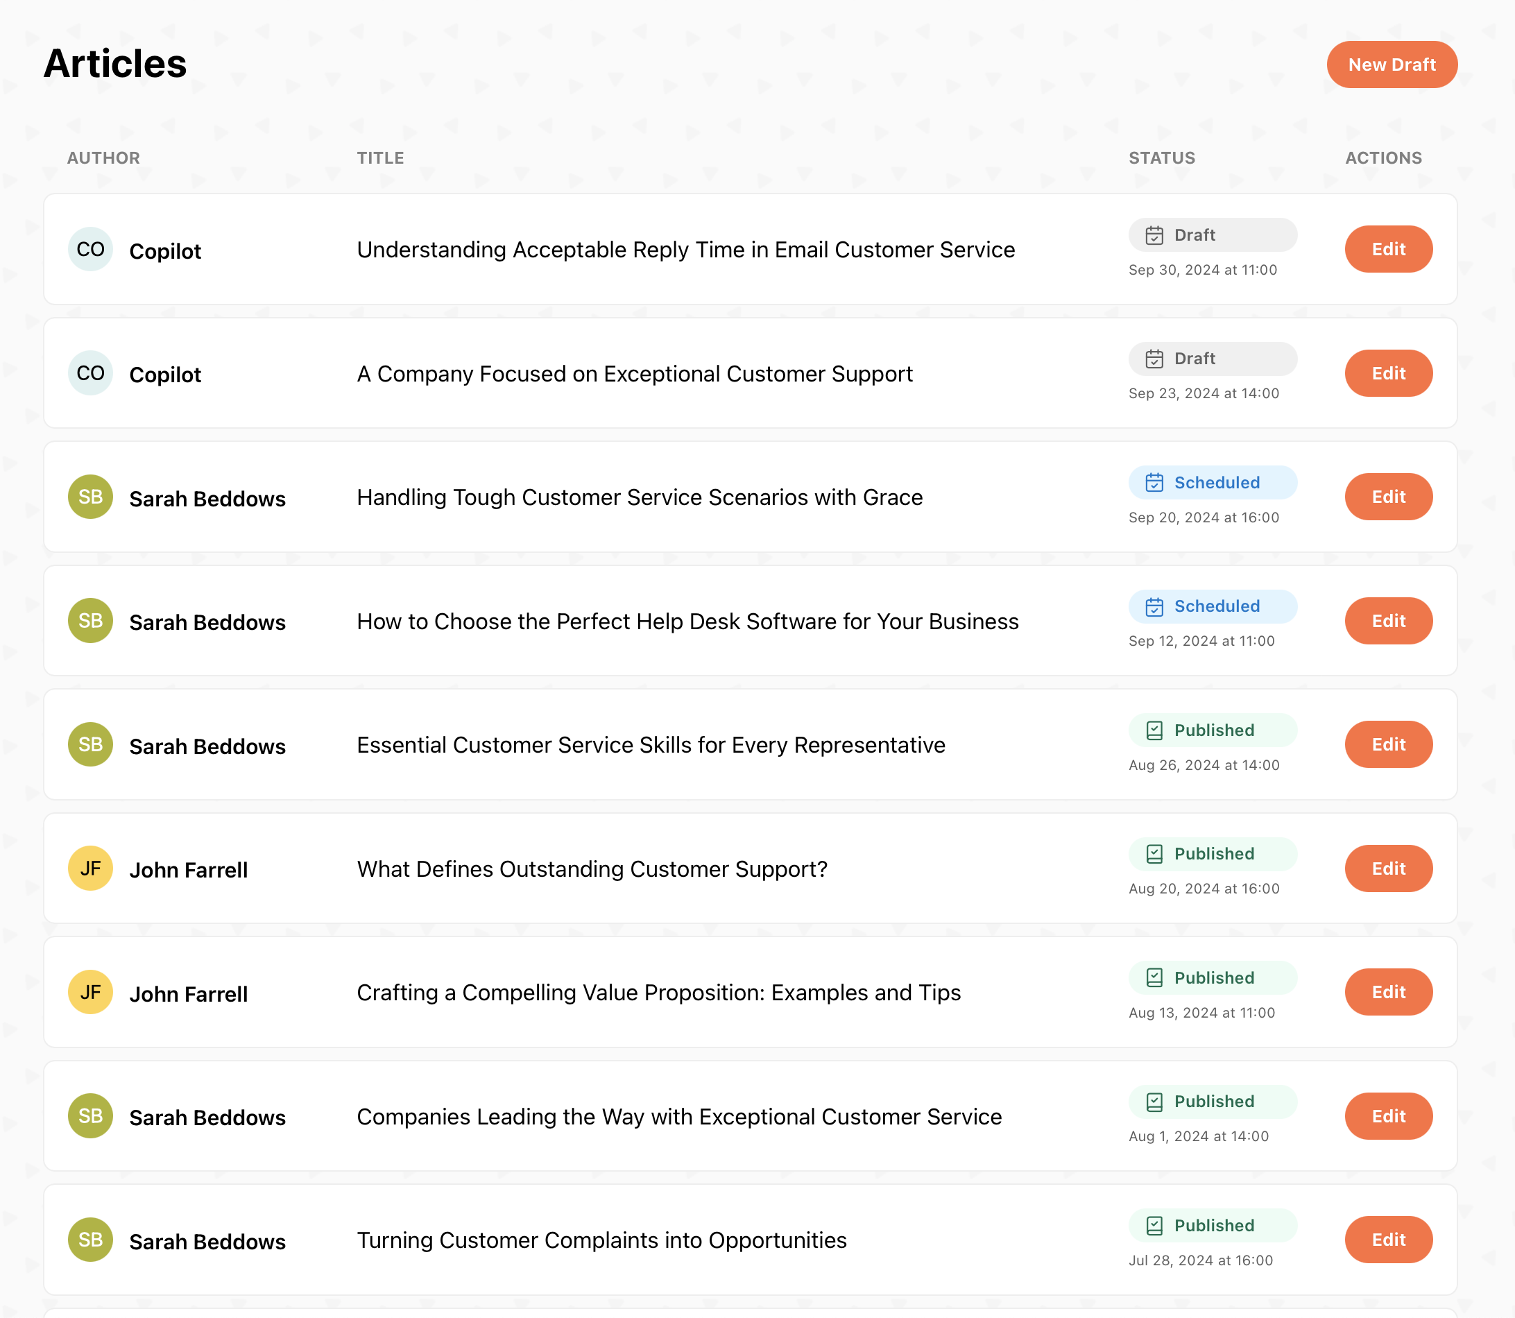Open the Companies Leading the Way article title
Viewport: 1515px width, 1318px height.
(x=679, y=1116)
